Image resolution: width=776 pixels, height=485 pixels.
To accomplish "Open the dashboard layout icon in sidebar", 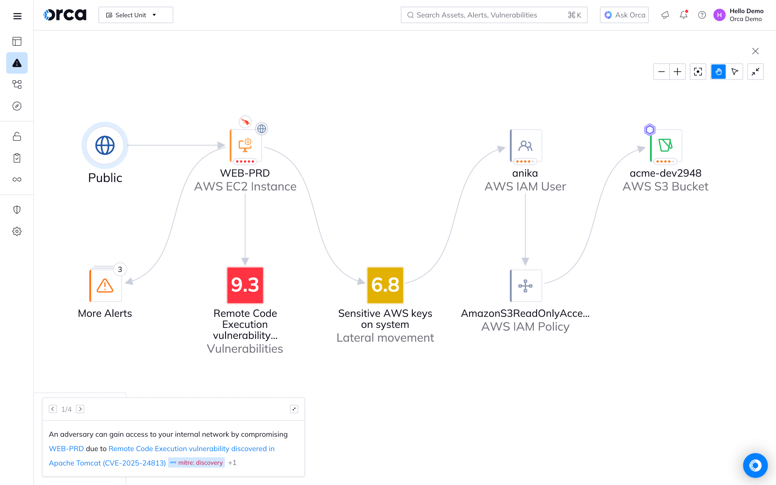I will pyautogui.click(x=17, y=41).
